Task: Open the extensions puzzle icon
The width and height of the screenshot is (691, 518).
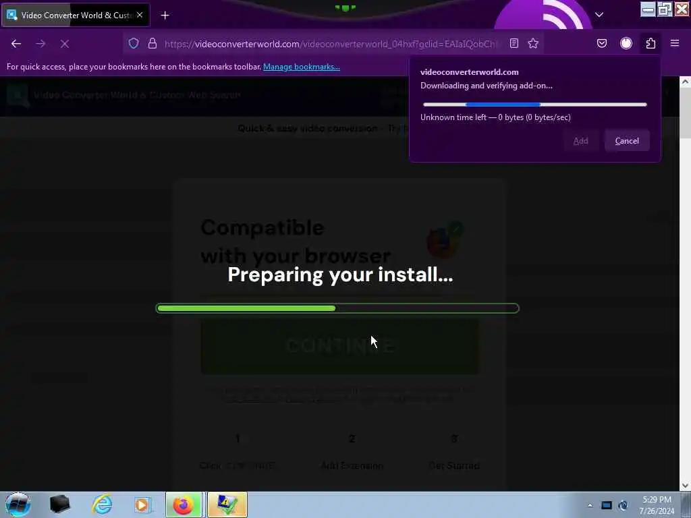Action: click(651, 43)
